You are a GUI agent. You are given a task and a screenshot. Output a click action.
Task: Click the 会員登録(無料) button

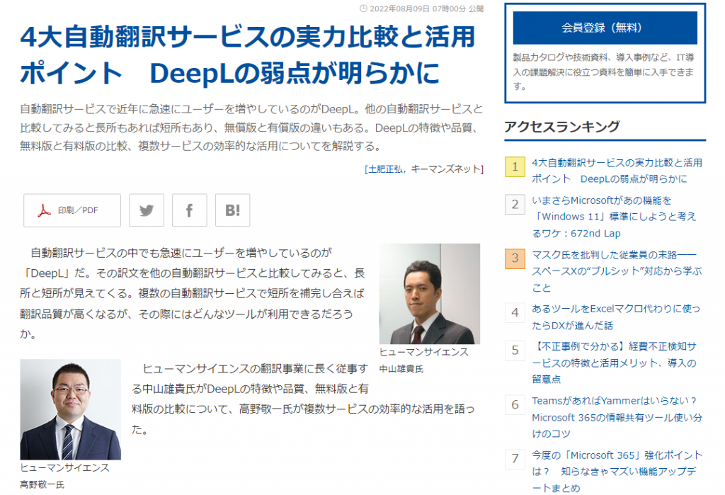[x=605, y=28]
